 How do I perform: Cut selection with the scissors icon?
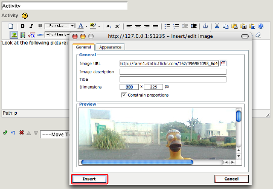click(x=217, y=26)
